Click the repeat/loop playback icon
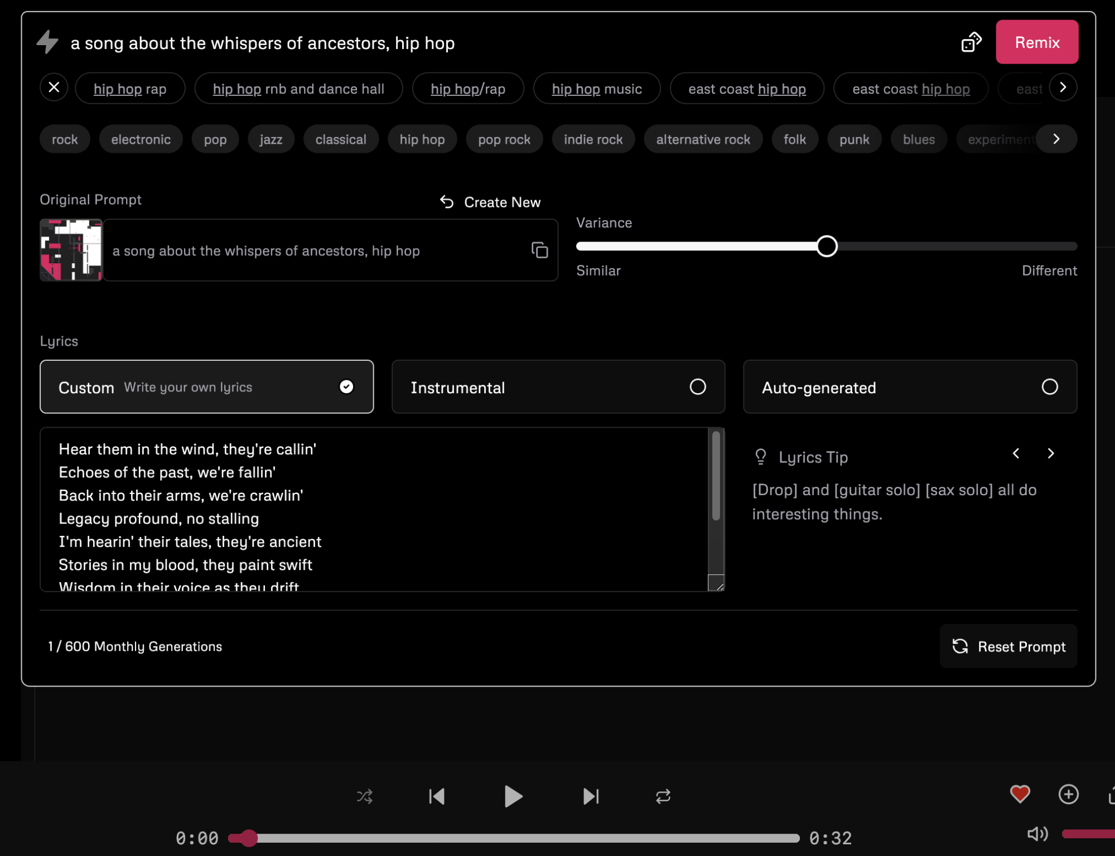This screenshot has width=1115, height=856. click(x=663, y=796)
